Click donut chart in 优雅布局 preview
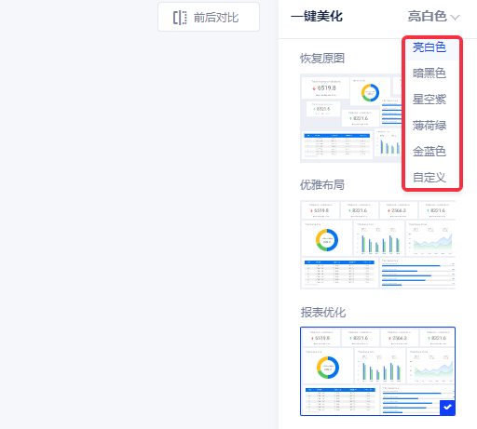Screen dimensions: 477x429 tap(327, 240)
